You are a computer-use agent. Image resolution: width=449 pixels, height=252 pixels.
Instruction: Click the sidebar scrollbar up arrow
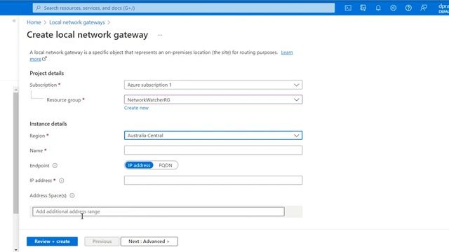15,90
